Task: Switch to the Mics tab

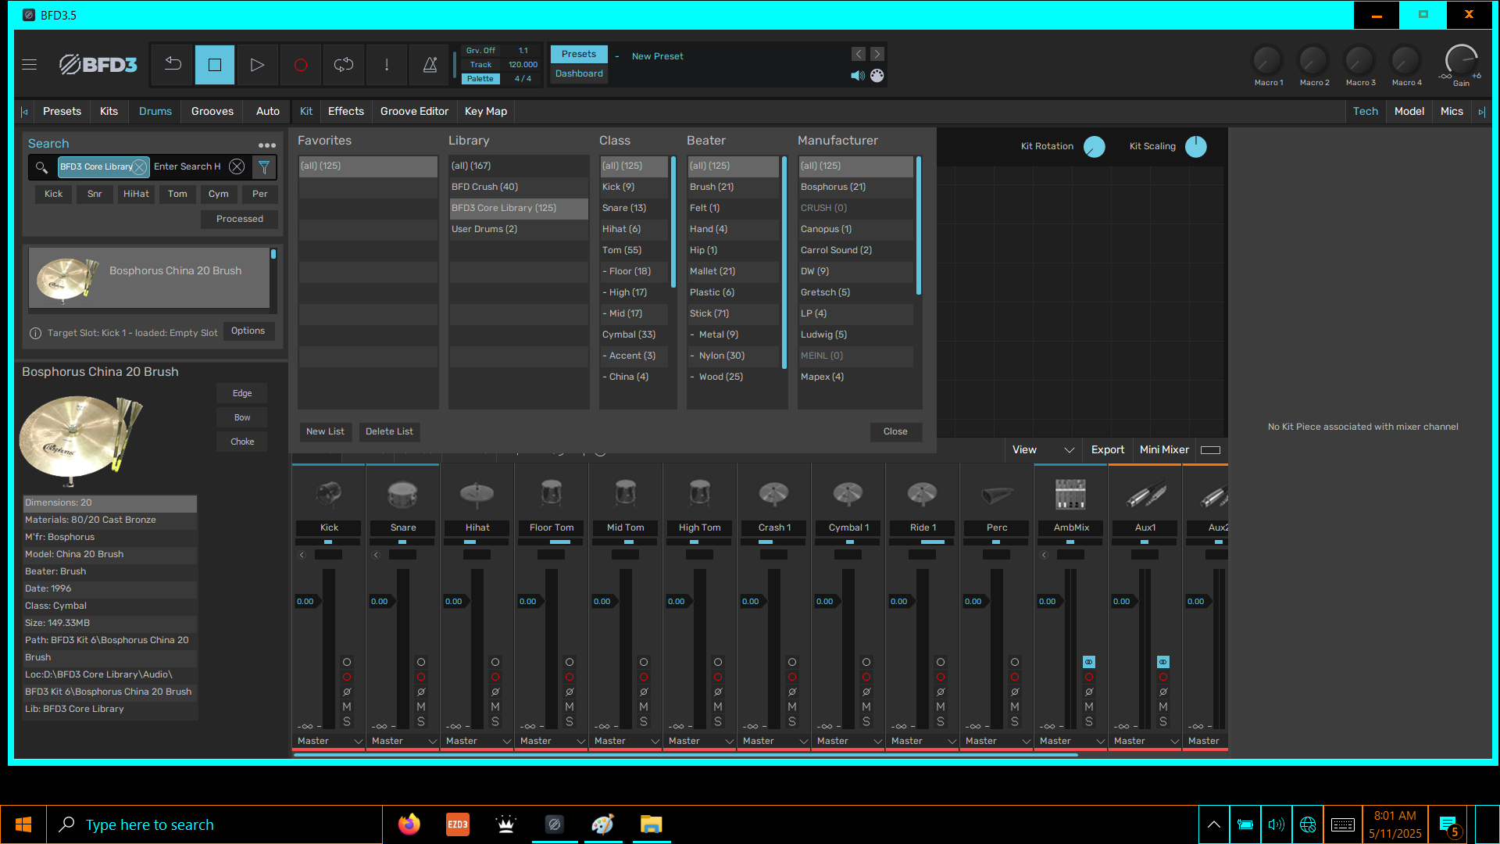Action: point(1452,112)
